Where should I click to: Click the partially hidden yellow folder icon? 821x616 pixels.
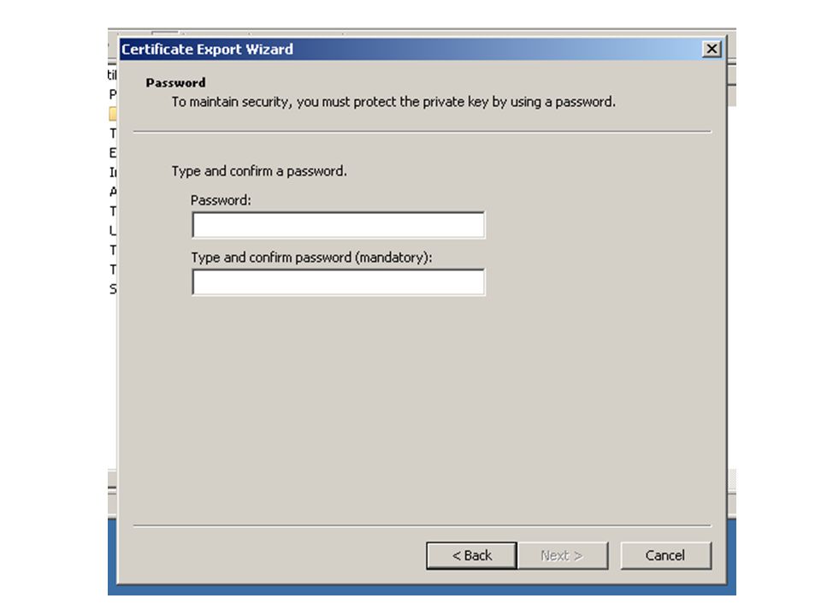pyautogui.click(x=113, y=114)
